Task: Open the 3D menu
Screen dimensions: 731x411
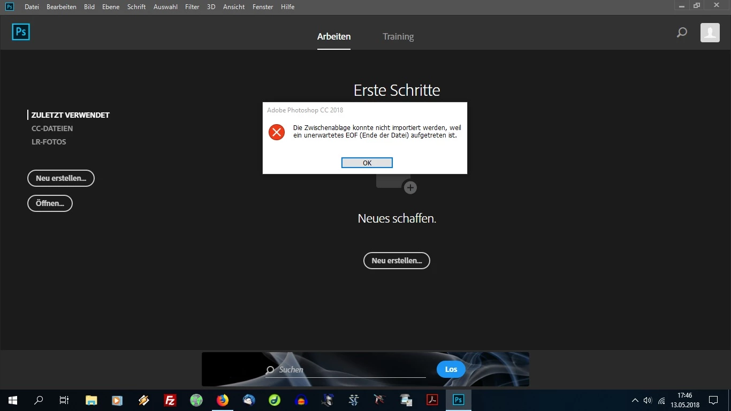Action: [211, 7]
